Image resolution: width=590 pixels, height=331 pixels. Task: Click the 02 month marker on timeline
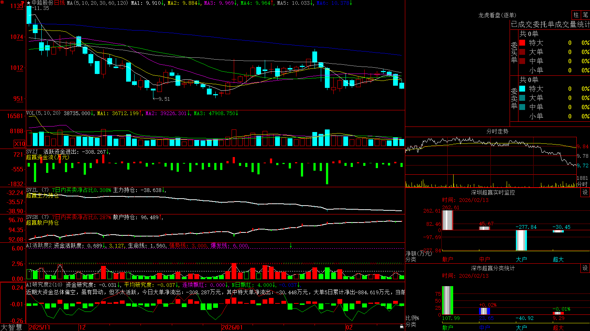tap(349, 327)
